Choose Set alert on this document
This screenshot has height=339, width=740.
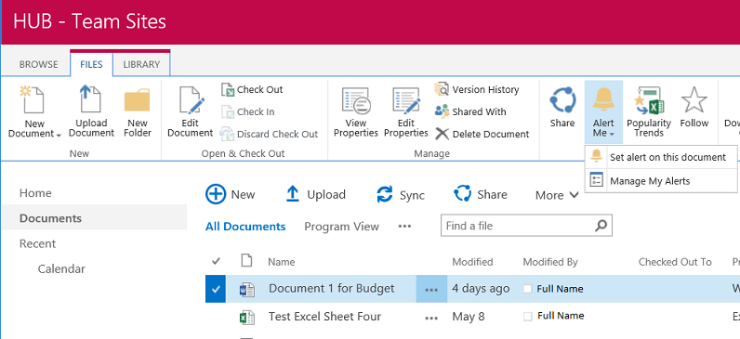coord(661,157)
